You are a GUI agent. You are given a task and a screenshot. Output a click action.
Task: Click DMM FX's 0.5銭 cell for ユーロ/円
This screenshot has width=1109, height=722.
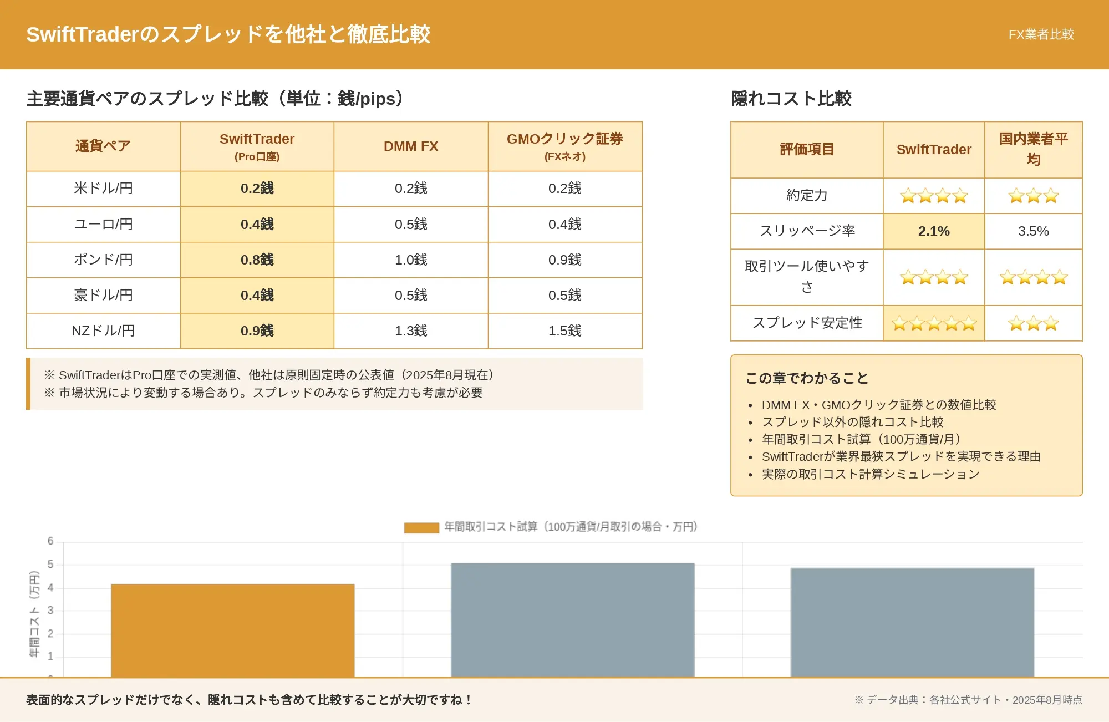coord(411,224)
